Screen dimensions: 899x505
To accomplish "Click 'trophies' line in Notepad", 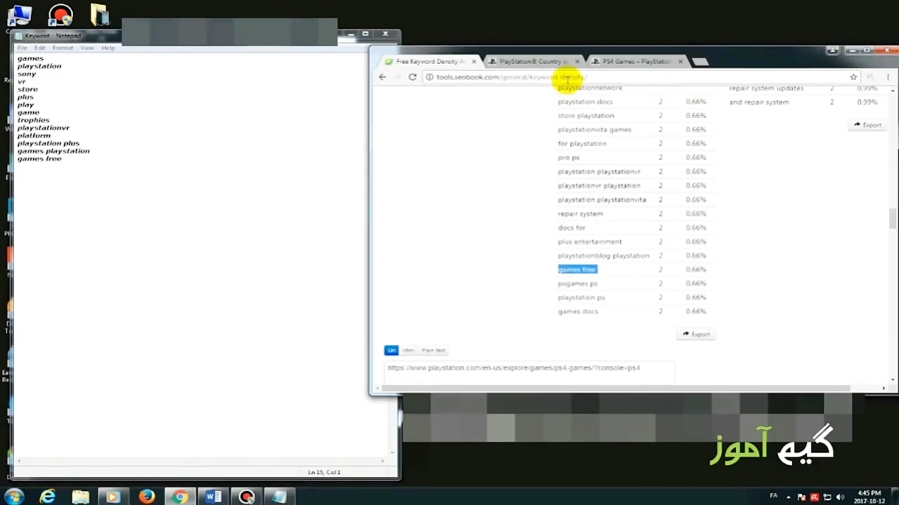I will 33,120.
